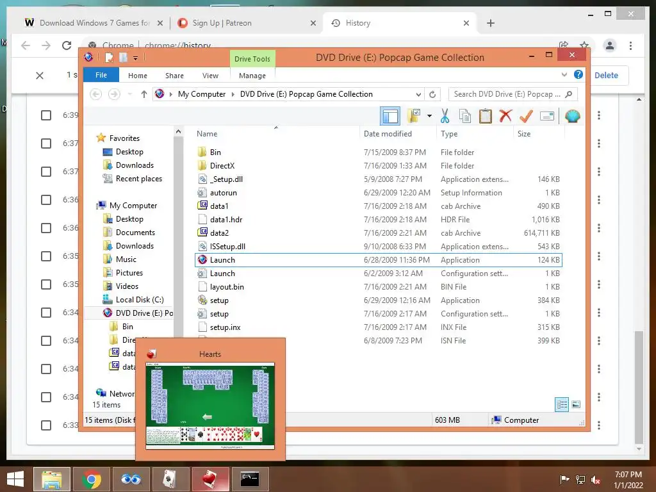Open Chrome profile avatar button
The image size is (656, 492).
[x=610, y=45]
